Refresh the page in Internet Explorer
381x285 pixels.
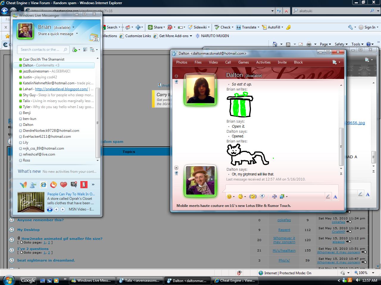279,11
